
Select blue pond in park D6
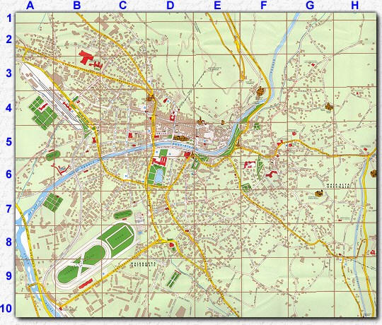[158, 176]
